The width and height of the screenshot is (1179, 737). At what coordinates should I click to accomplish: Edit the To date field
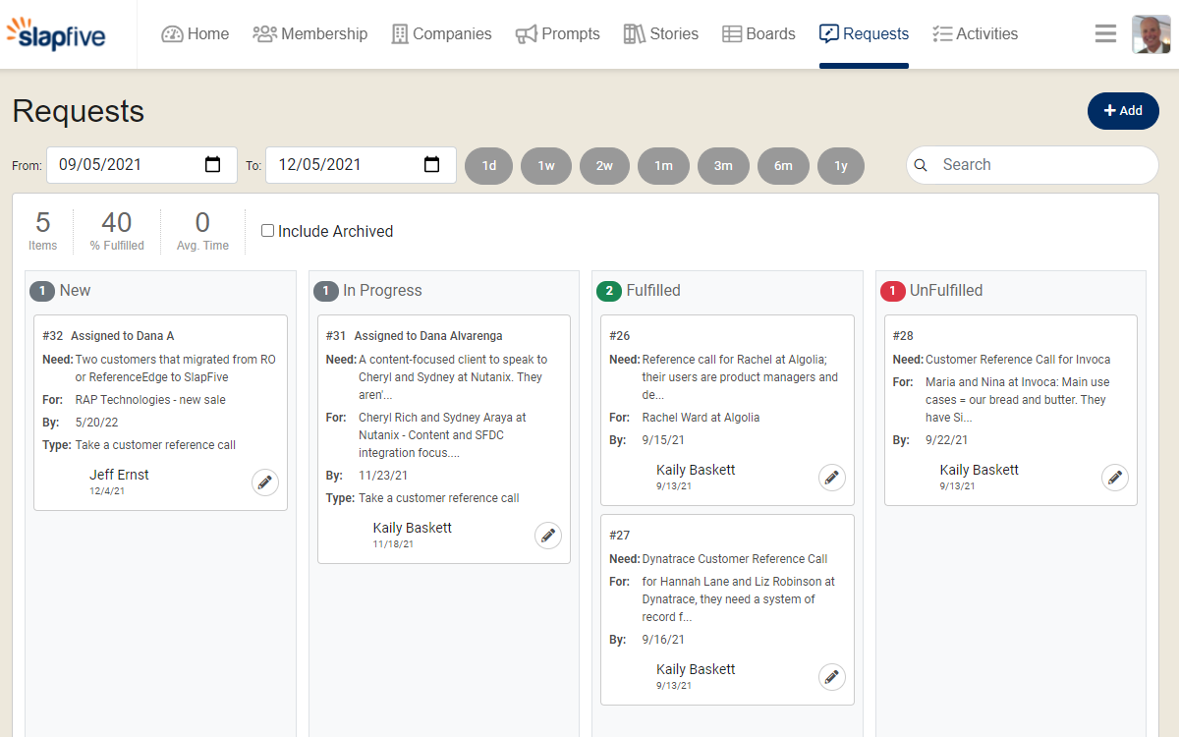click(x=361, y=165)
